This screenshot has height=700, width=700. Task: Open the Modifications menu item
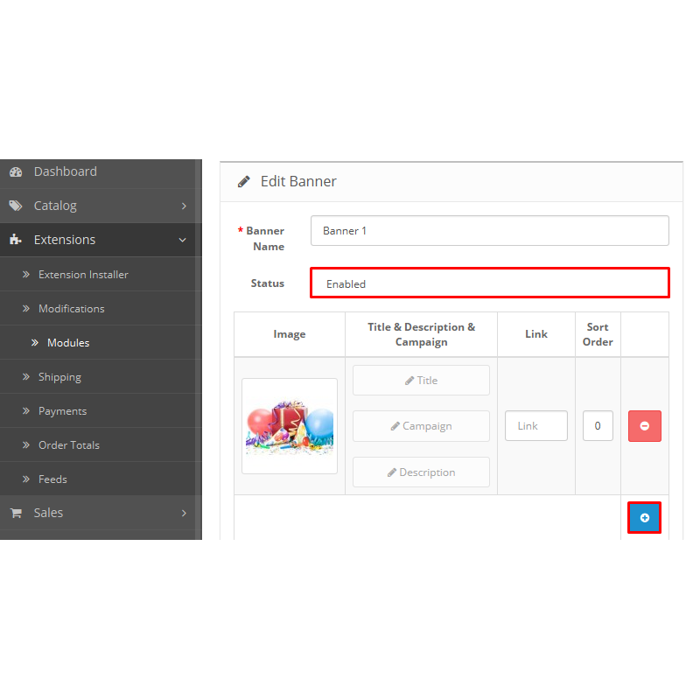point(71,309)
